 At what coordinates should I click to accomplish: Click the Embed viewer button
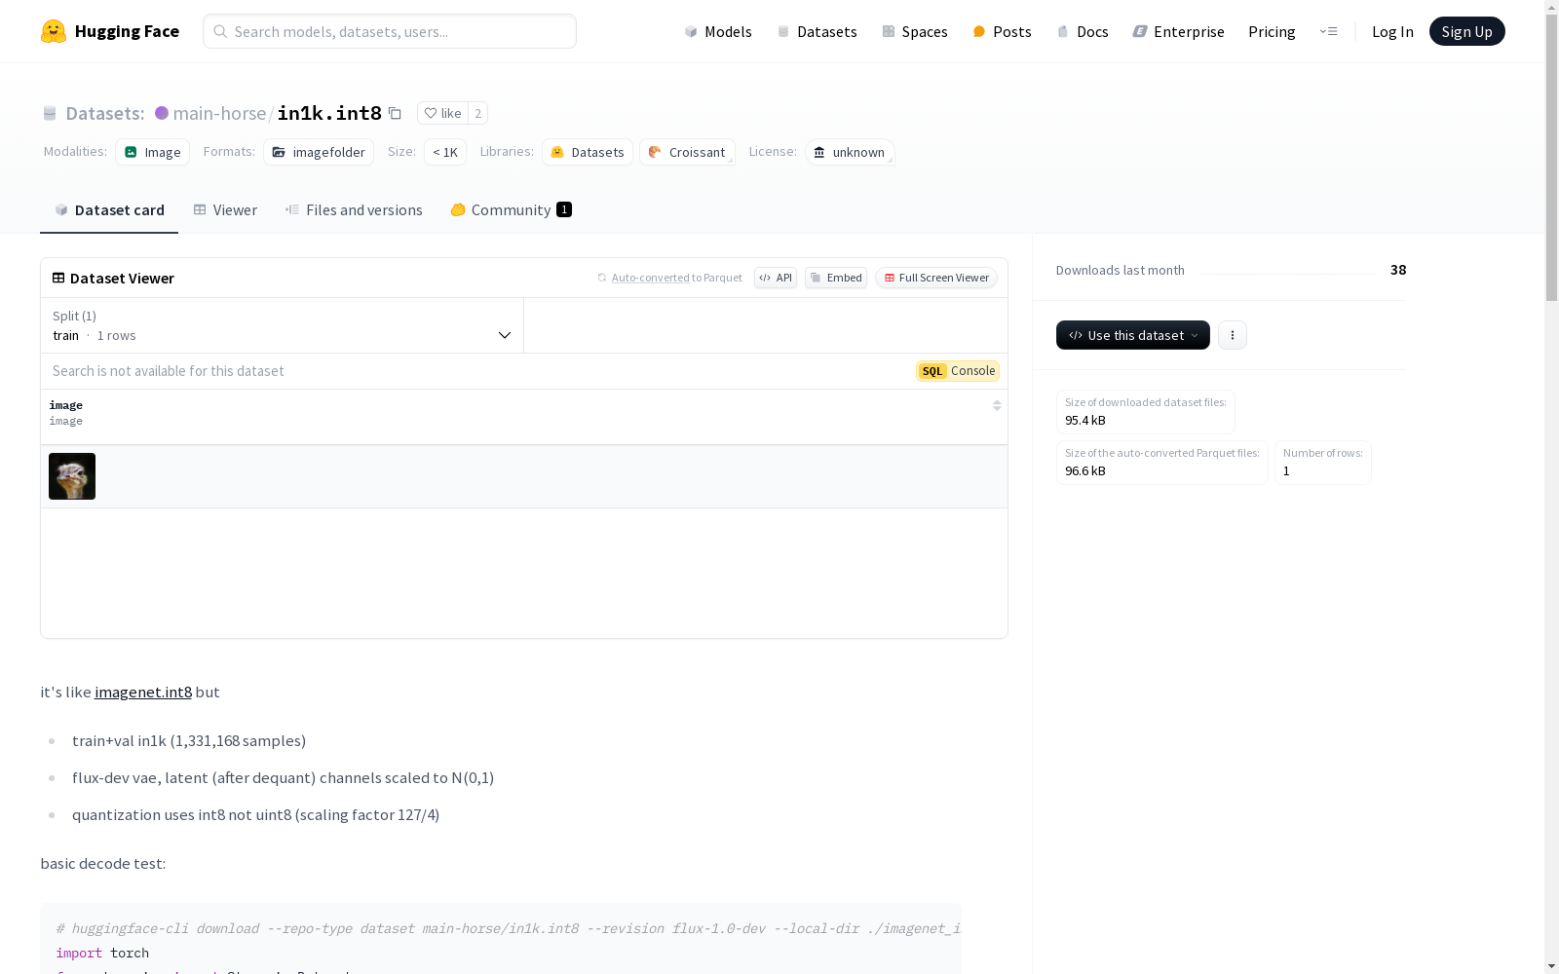pos(836,278)
